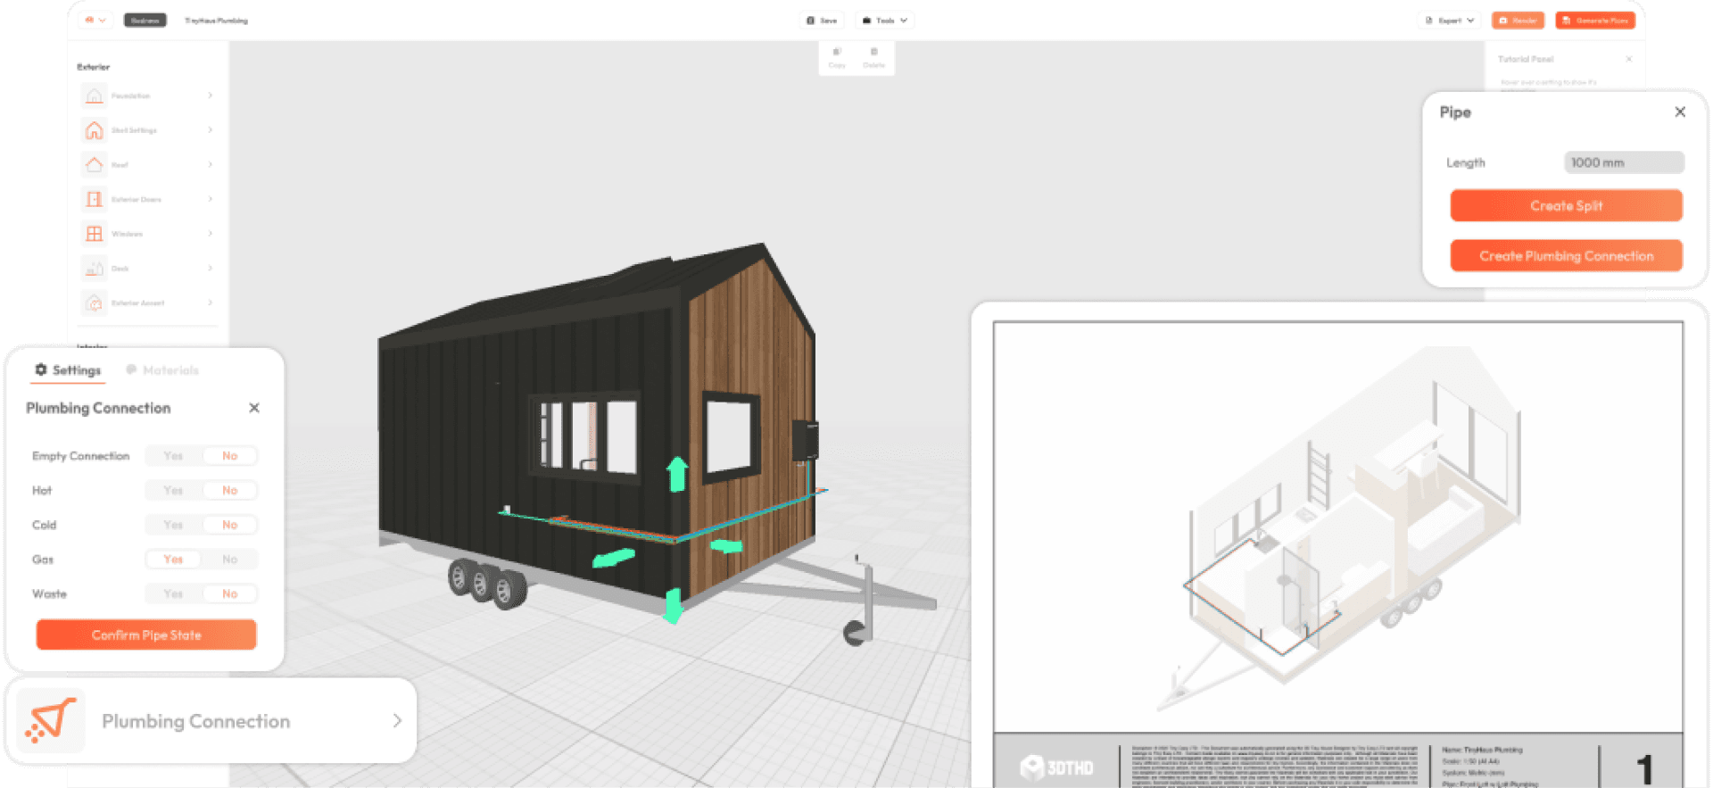Viewport: 1713px width, 788px height.
Task: Expand the Windows row chevron
Action: tap(211, 234)
